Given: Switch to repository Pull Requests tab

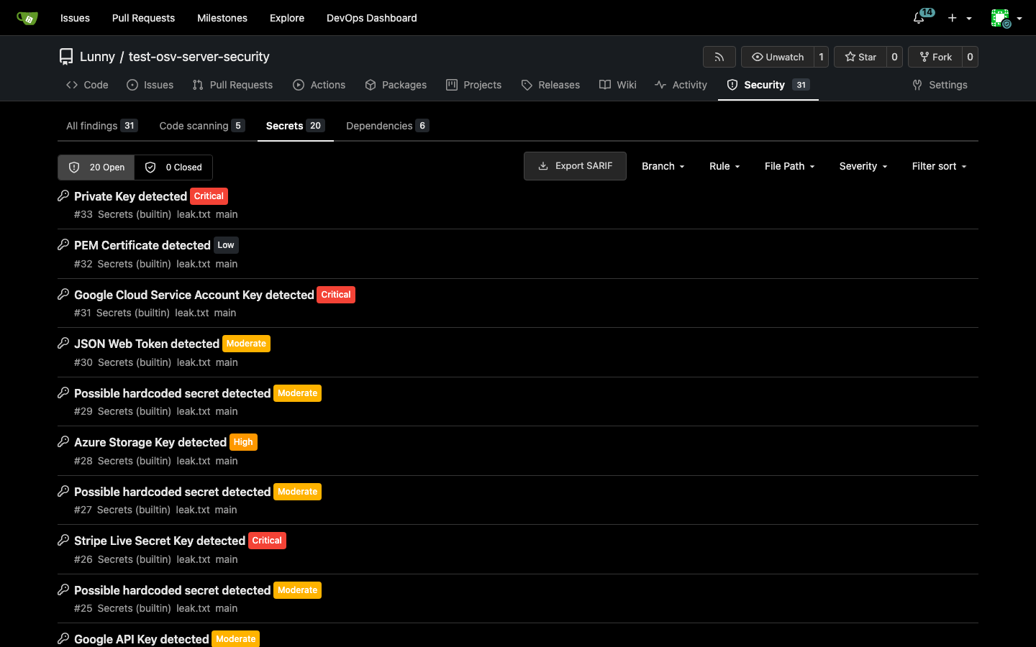Looking at the screenshot, I should coord(232,85).
